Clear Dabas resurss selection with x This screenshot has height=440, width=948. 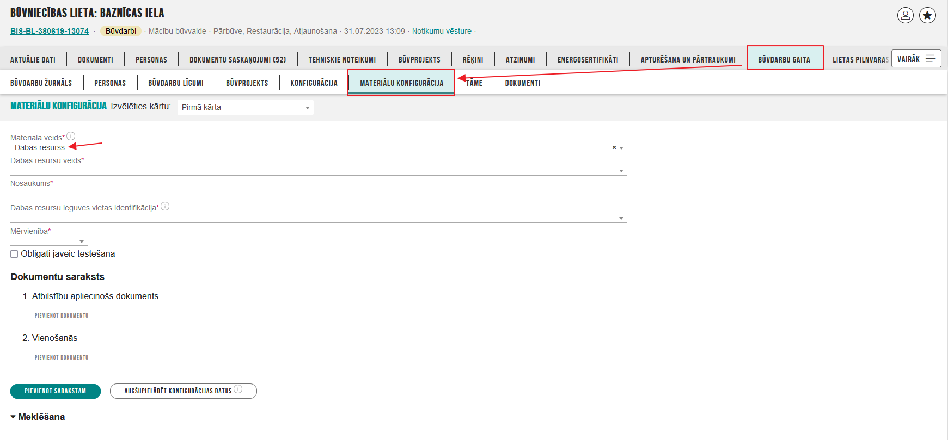tap(614, 147)
